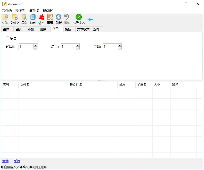Screen dimensions: 204x170
Task: Open the 操作(P) menu
Action: (x=20, y=11)
